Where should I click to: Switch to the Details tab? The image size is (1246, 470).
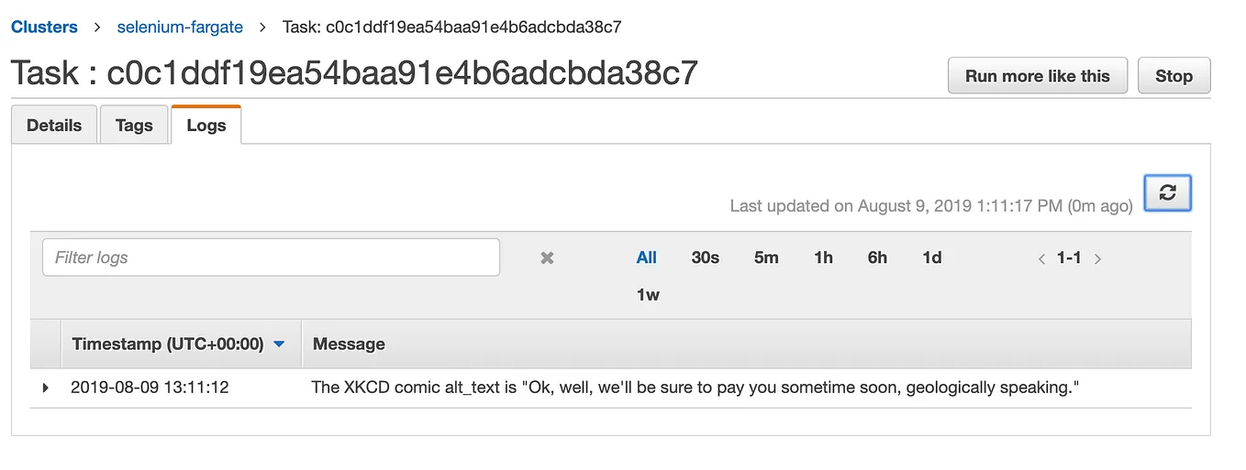[x=54, y=126]
